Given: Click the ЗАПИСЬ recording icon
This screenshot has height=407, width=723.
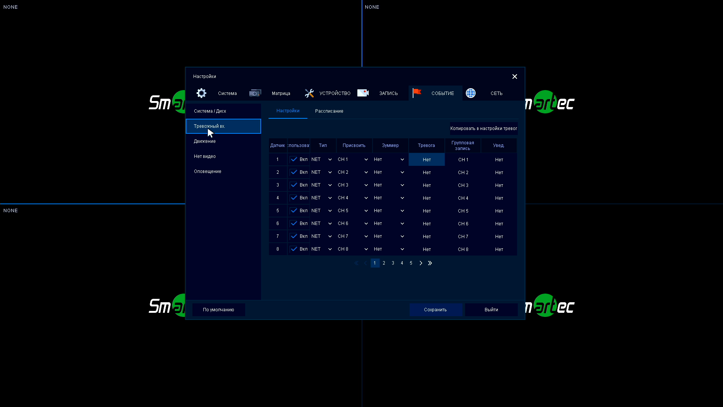Looking at the screenshot, I should tap(363, 93).
